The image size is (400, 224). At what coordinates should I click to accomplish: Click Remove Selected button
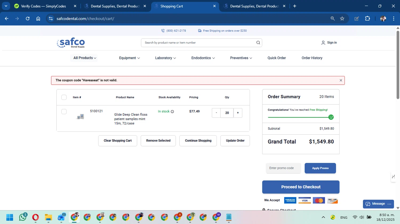pyautogui.click(x=158, y=141)
